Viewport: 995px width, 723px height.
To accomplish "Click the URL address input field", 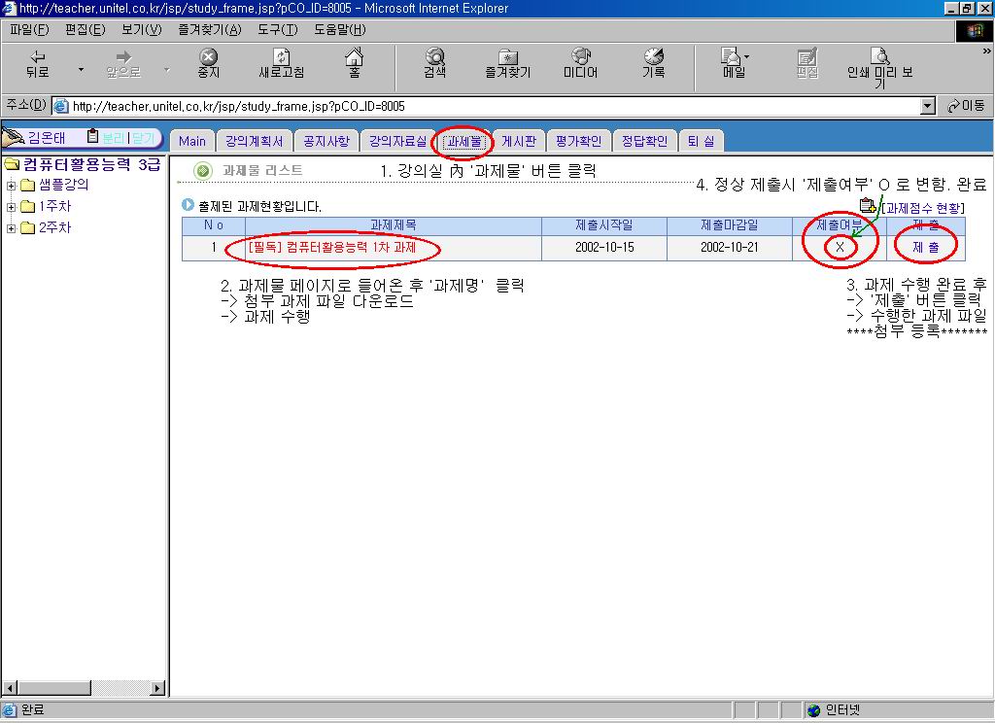I will (486, 106).
